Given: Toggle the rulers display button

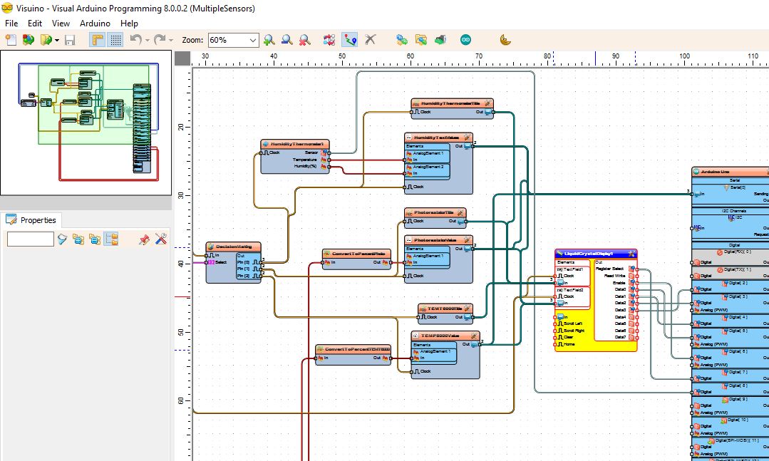Looking at the screenshot, I should point(98,41).
